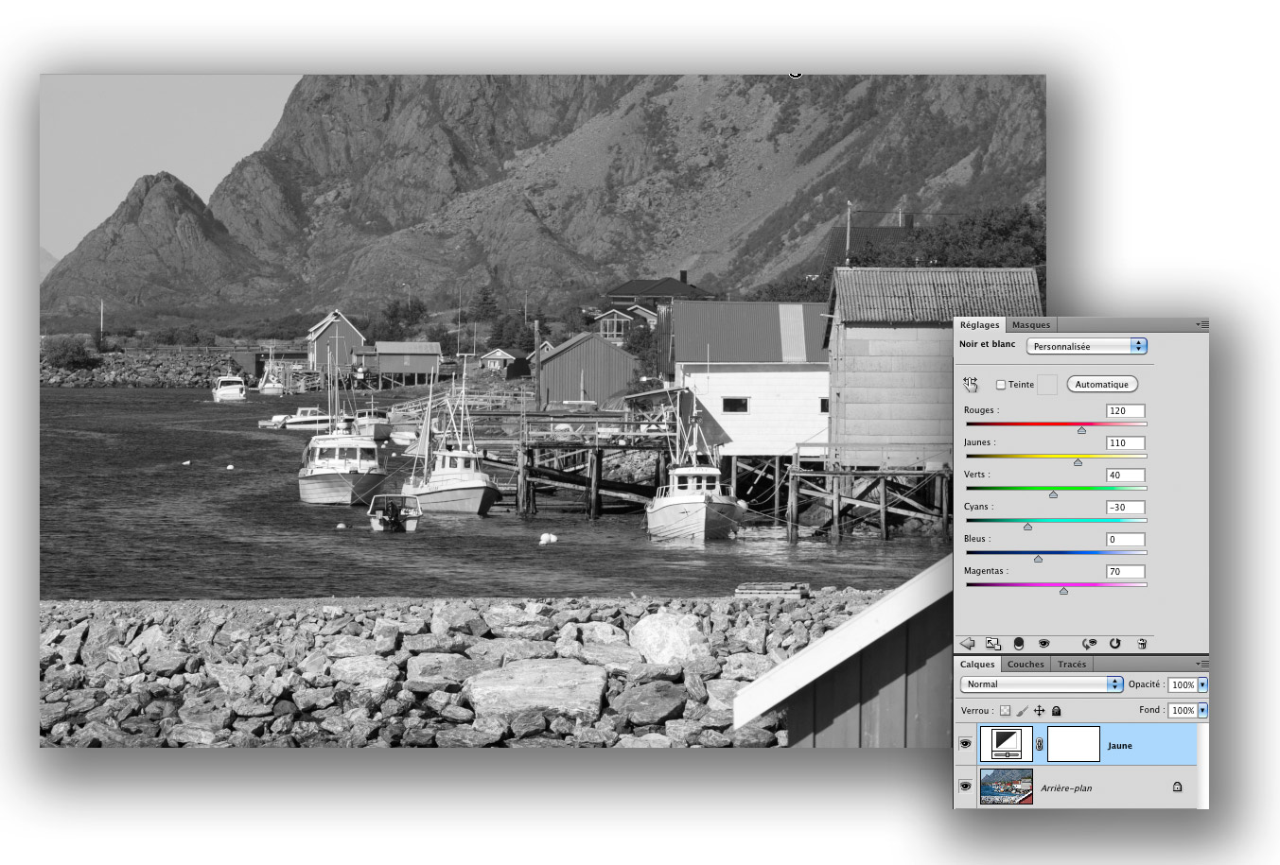Click the padlock on Arrière-plan layer
This screenshot has width=1280, height=865.
click(1177, 787)
